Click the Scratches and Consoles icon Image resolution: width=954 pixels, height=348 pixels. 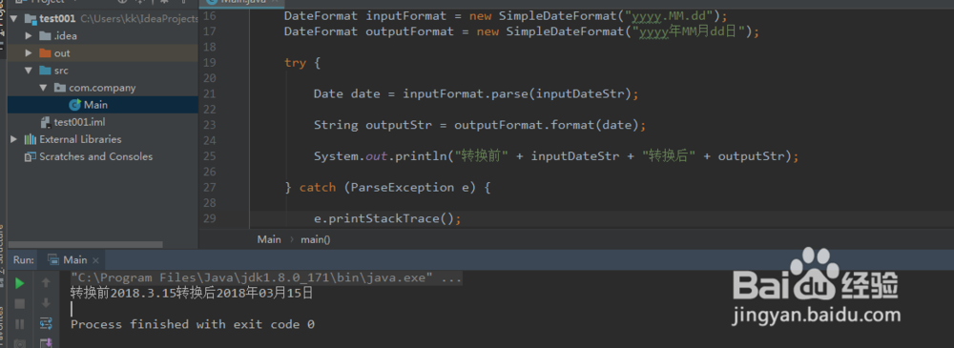(31, 156)
